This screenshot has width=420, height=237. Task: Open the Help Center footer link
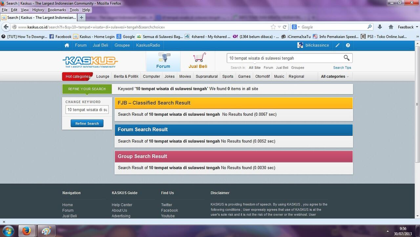click(122, 205)
